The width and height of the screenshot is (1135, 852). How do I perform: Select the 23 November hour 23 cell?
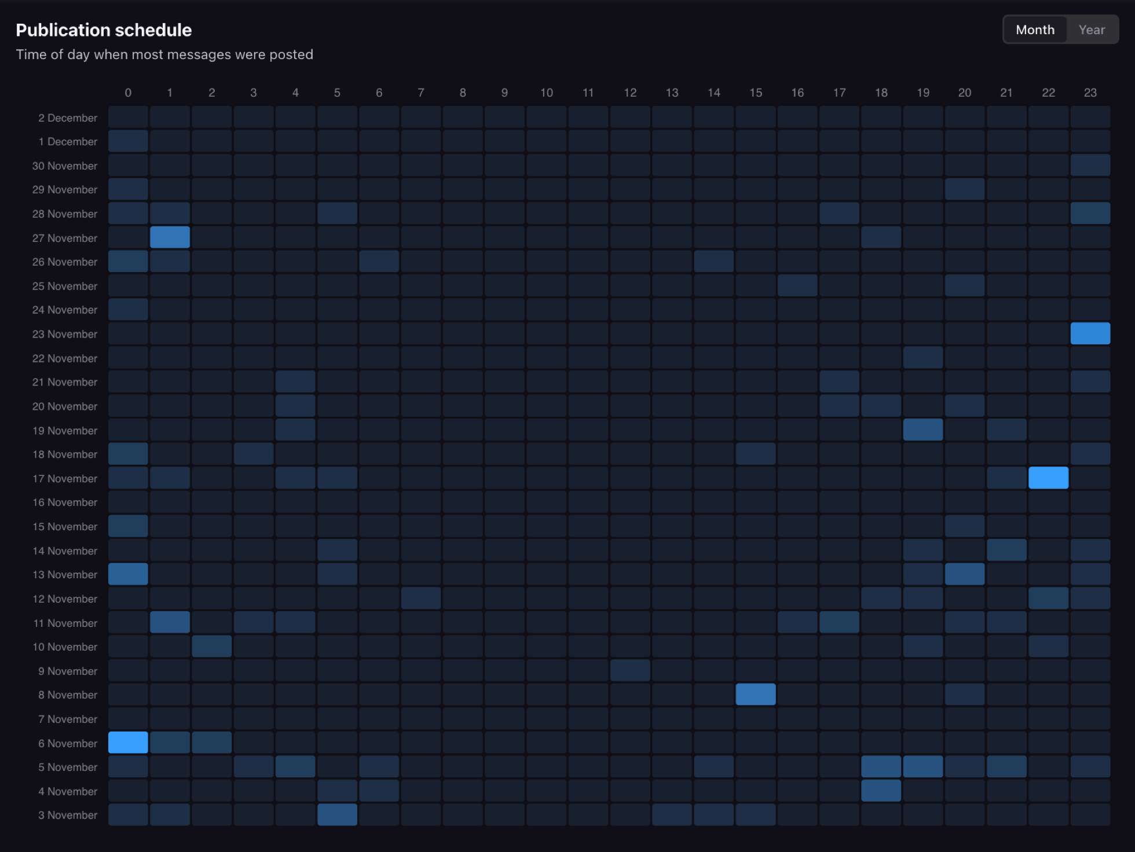[1090, 333]
